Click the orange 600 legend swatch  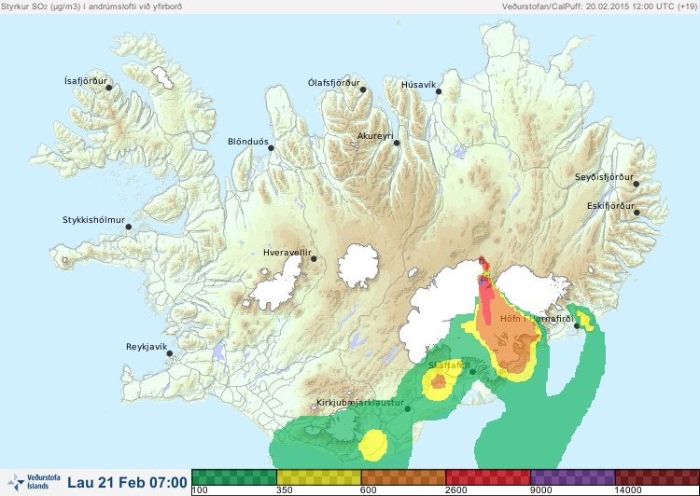pyautogui.click(x=403, y=477)
